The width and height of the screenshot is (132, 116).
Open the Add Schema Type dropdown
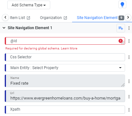[29, 5]
